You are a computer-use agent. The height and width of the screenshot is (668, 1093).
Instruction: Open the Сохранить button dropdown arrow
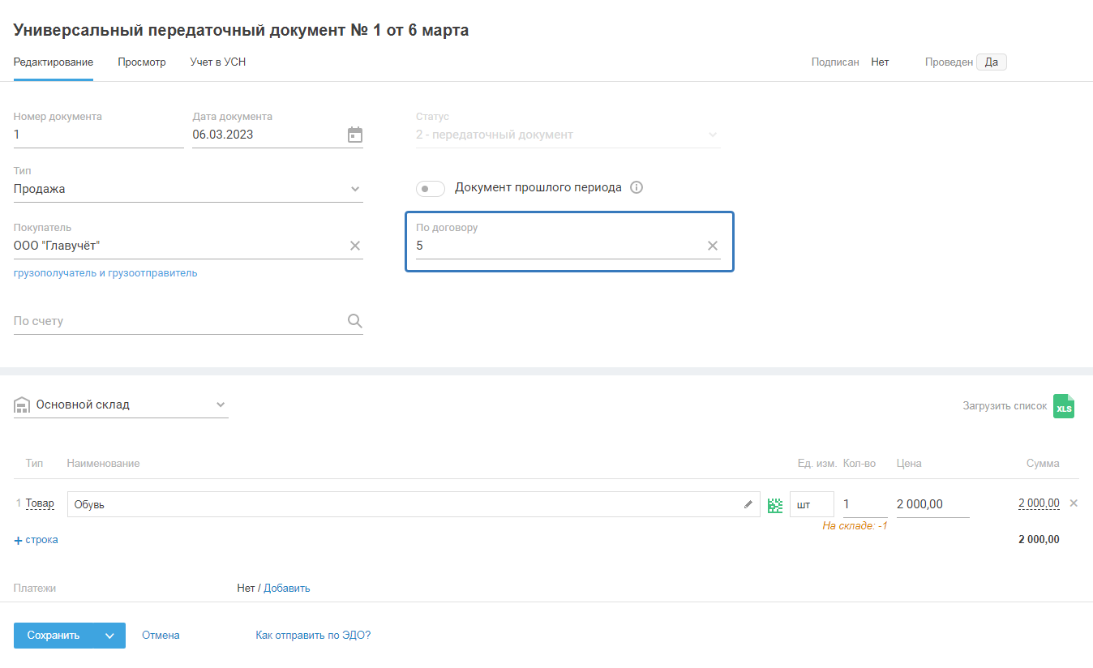pyautogui.click(x=109, y=636)
